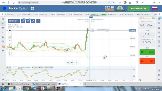Decrease trade amount below $15
The height and width of the screenshot is (91, 162).
(x=144, y=36)
